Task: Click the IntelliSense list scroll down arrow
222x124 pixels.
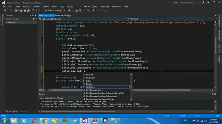Action: click(x=131, y=100)
